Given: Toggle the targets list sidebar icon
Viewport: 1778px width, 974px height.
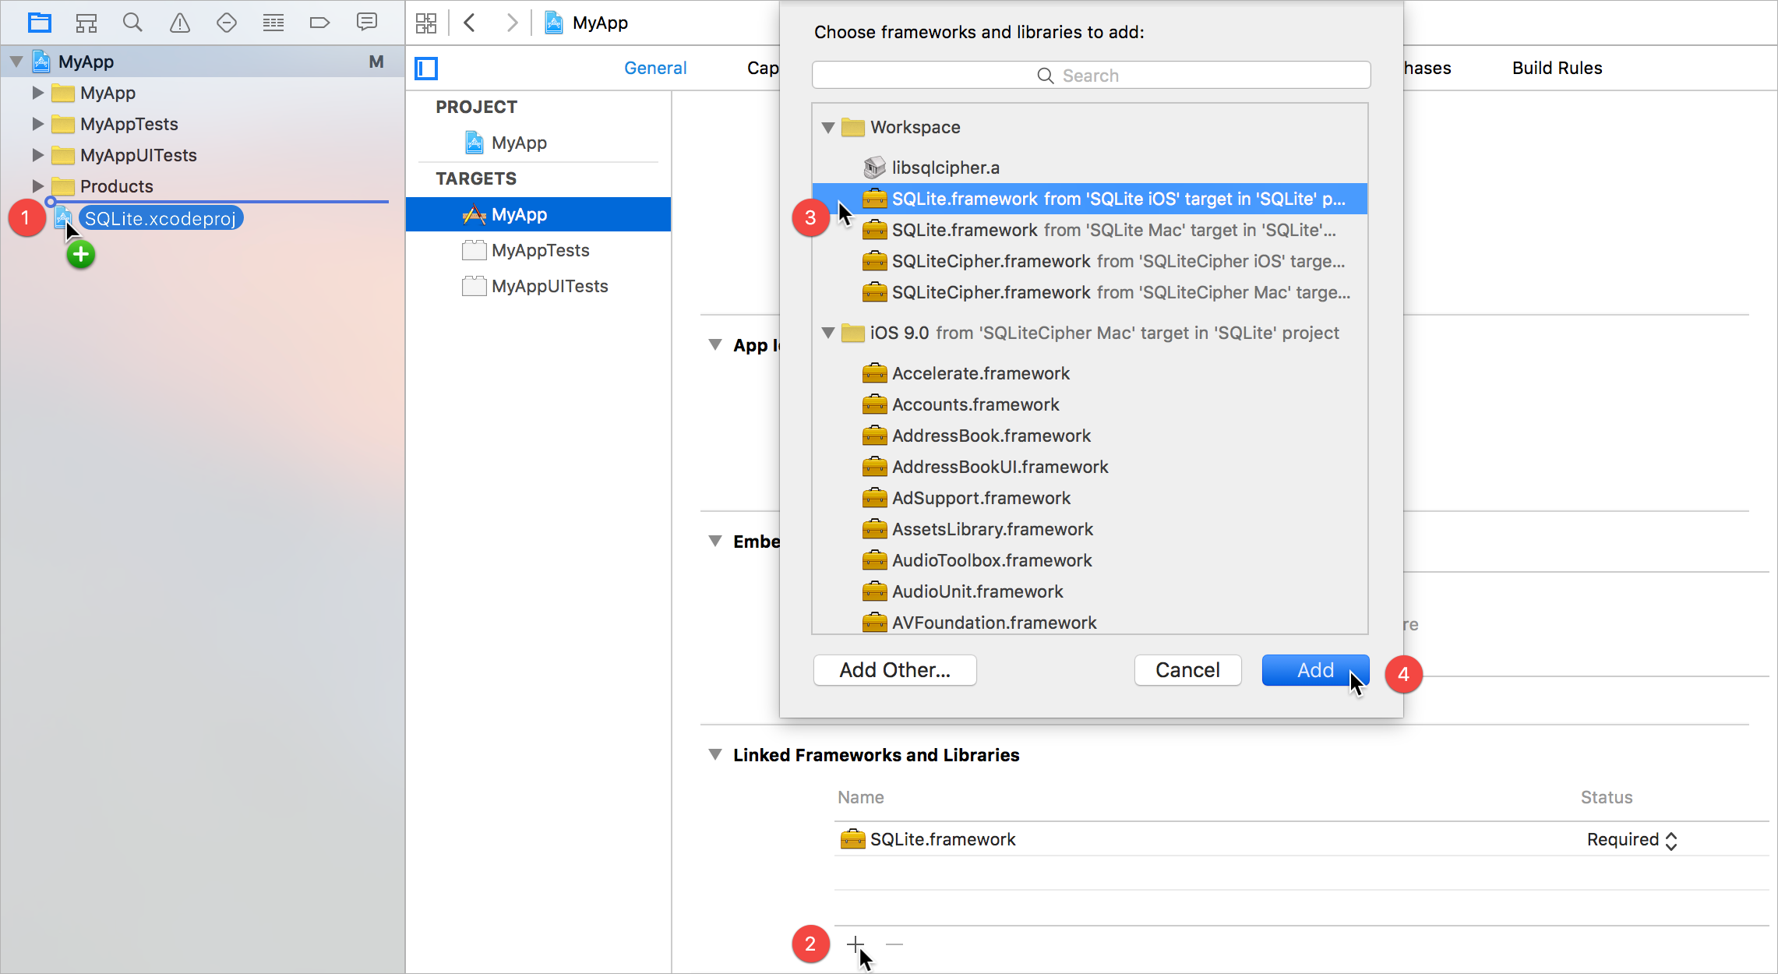Looking at the screenshot, I should click(426, 69).
